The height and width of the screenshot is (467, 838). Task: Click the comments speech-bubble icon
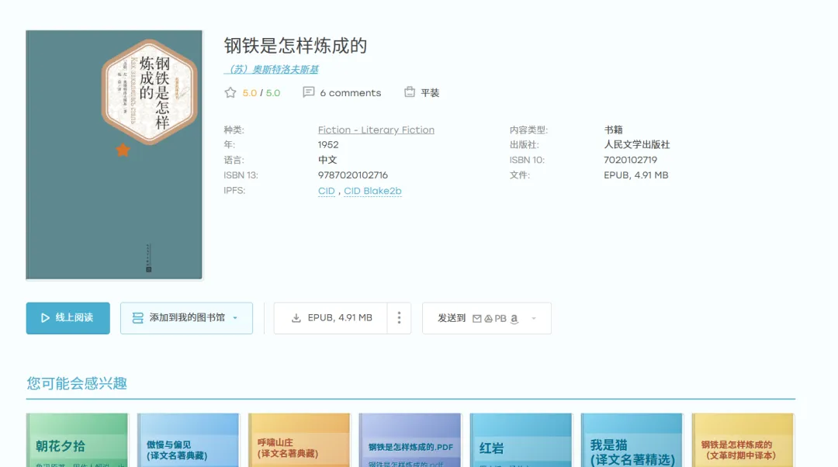(308, 92)
